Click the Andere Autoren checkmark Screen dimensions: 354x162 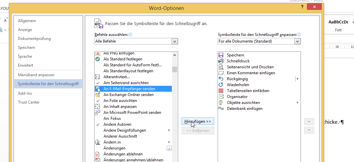pos(98,124)
